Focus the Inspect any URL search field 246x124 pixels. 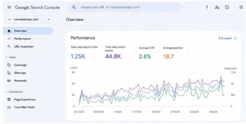[125, 7]
